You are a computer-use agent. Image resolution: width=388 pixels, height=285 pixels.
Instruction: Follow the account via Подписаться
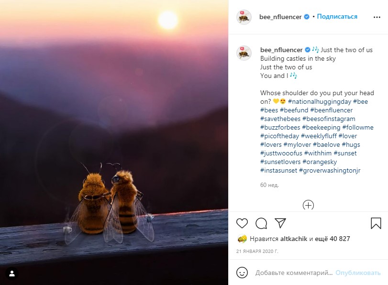point(337,17)
